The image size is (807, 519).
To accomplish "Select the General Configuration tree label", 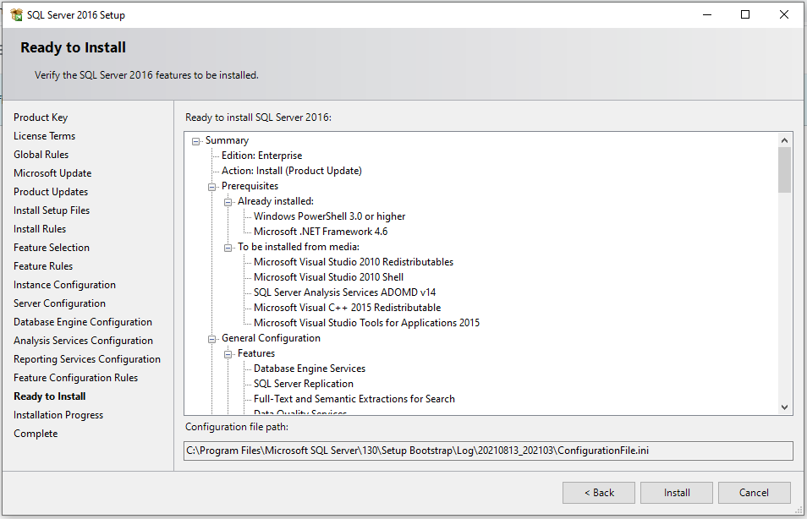I will pyautogui.click(x=271, y=338).
